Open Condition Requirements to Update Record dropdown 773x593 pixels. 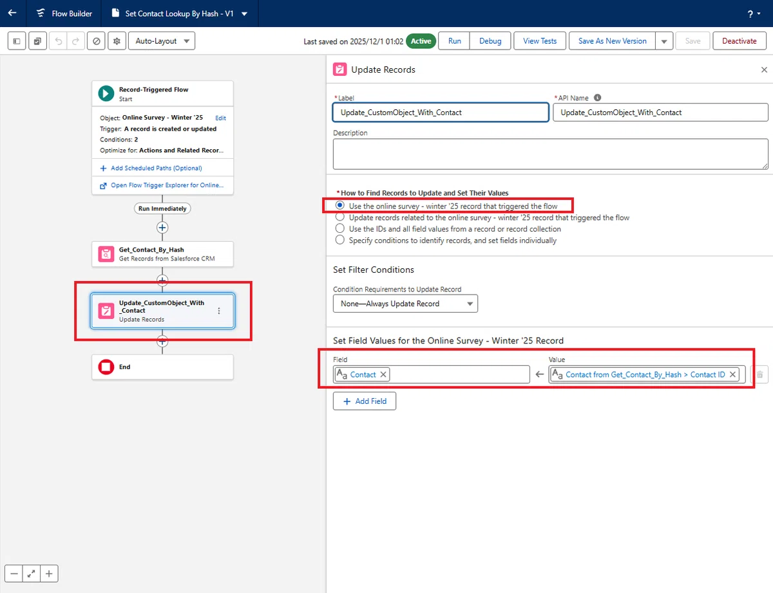point(405,304)
